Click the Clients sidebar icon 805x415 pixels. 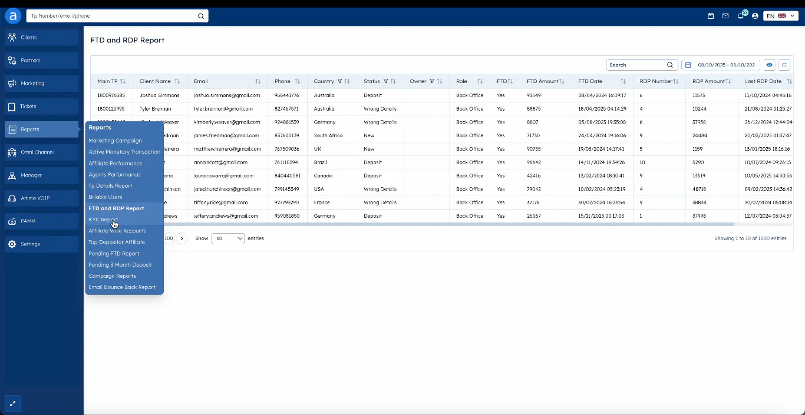(12, 37)
